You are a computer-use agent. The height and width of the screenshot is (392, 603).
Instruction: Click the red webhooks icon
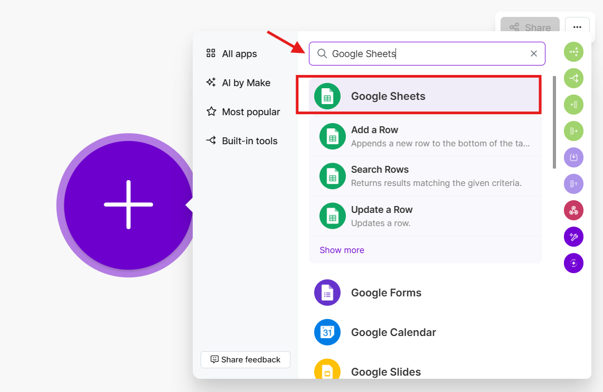point(574,210)
